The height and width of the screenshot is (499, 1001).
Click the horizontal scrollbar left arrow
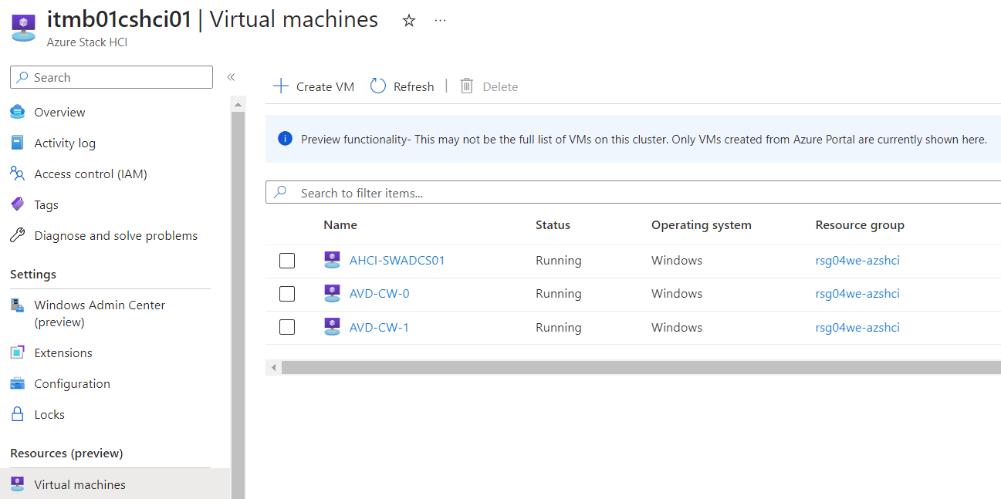click(273, 368)
